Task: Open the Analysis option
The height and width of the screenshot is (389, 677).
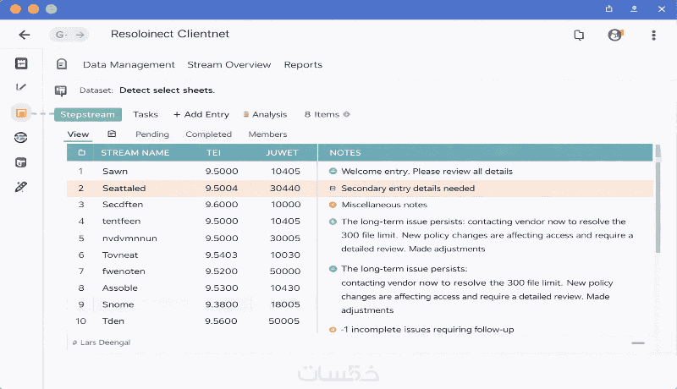Action: coord(265,114)
